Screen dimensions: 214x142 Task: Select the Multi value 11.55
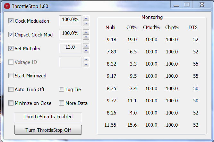click(x=110, y=125)
